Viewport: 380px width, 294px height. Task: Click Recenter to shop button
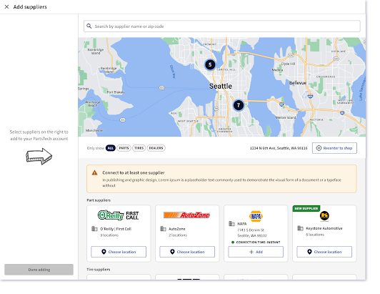(334, 148)
